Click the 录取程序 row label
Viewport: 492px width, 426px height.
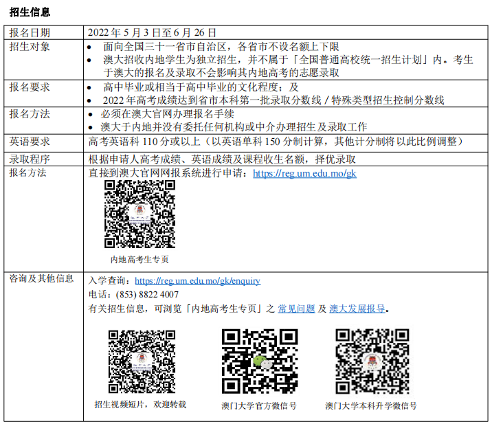pos(30,158)
